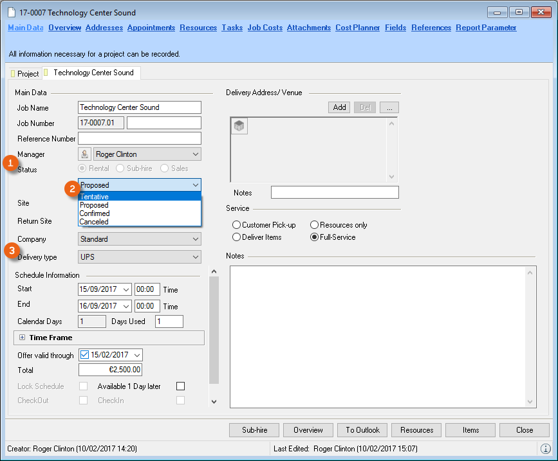Image resolution: width=558 pixels, height=461 pixels.
Task: Click the manager person icon beside Roger Clinton
Action: 84,154
